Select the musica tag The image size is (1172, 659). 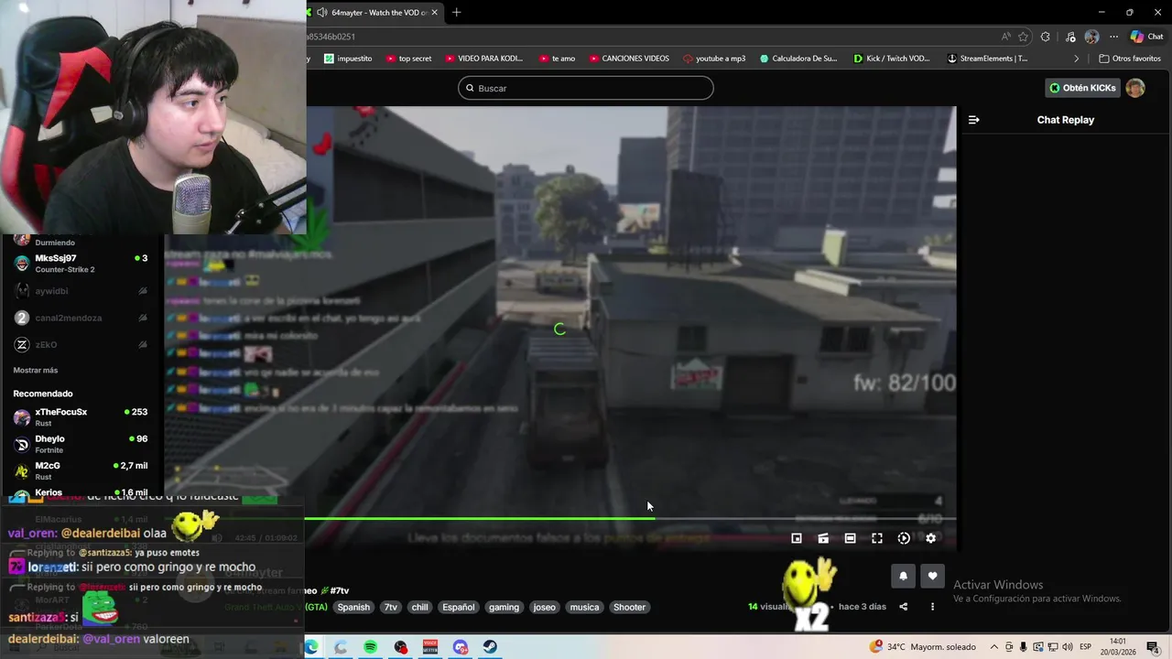pos(584,607)
